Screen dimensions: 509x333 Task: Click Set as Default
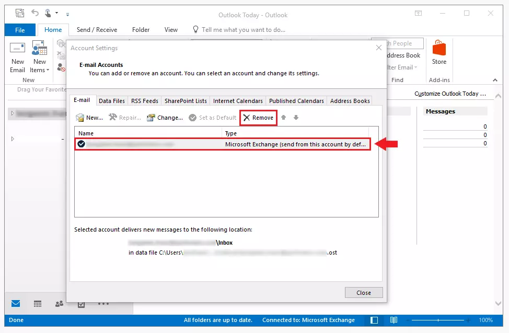tap(213, 118)
